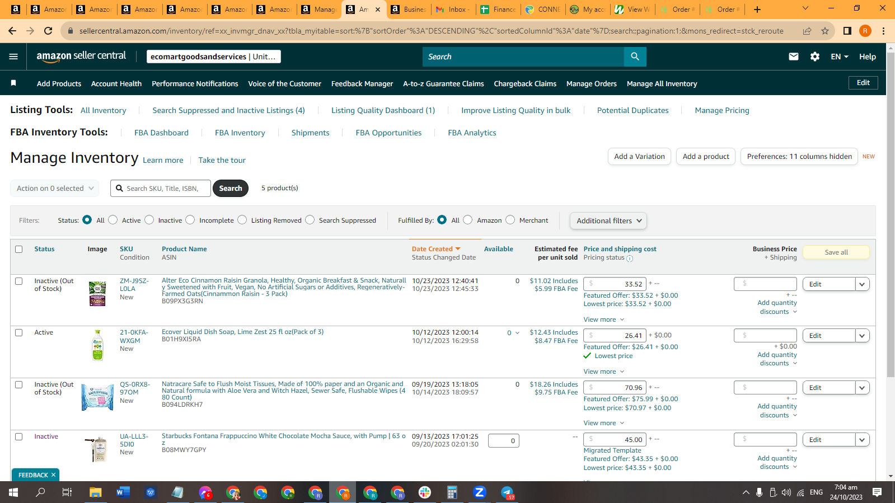
Task: Click Add a product button
Action: click(706, 157)
